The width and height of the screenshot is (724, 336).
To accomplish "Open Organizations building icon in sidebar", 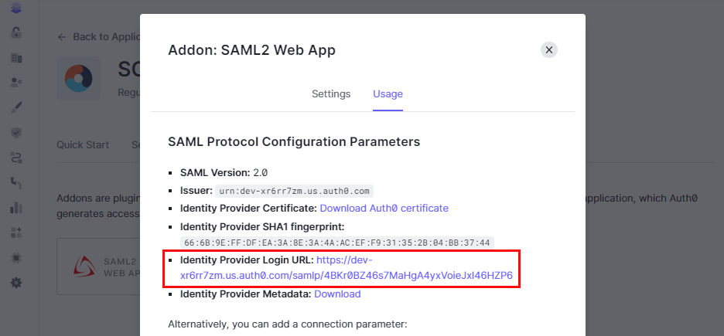I will pyautogui.click(x=16, y=58).
